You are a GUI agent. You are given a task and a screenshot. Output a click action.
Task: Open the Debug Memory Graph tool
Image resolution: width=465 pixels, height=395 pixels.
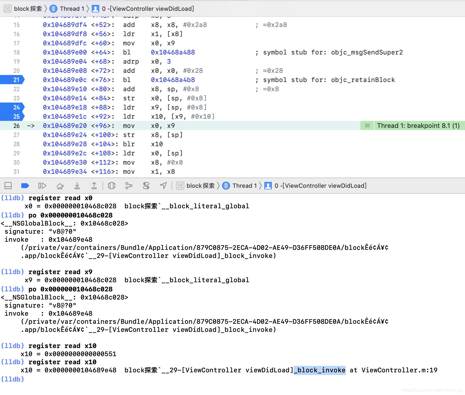pos(129,186)
